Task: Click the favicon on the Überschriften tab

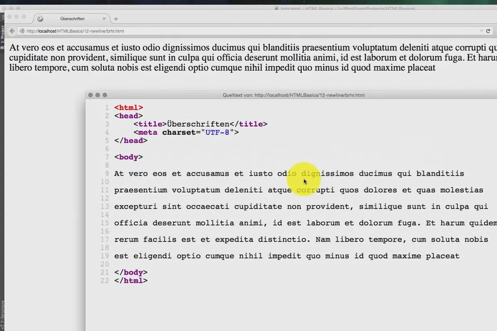Action: (x=40, y=18)
